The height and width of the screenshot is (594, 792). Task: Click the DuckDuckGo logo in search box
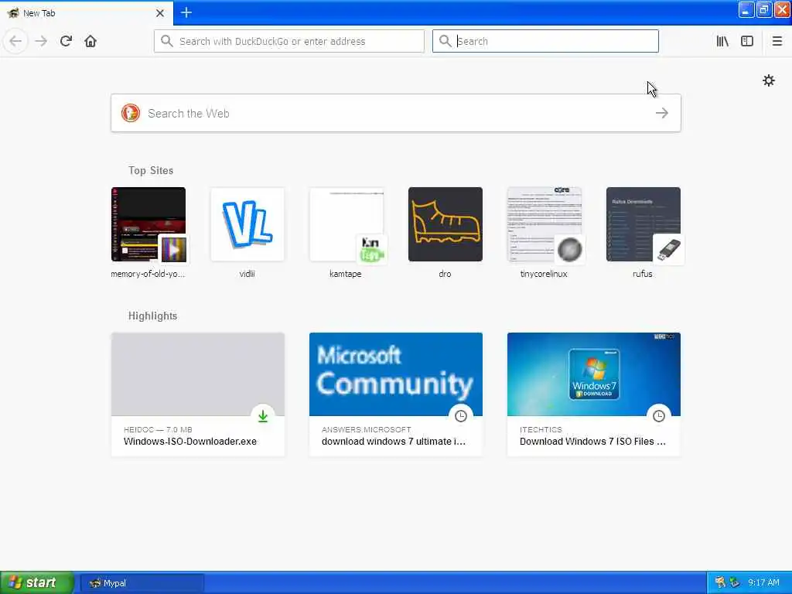pyautogui.click(x=130, y=113)
